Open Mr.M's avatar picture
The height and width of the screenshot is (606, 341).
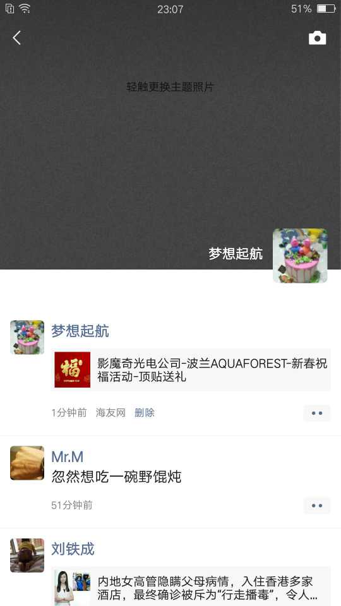pyautogui.click(x=27, y=463)
